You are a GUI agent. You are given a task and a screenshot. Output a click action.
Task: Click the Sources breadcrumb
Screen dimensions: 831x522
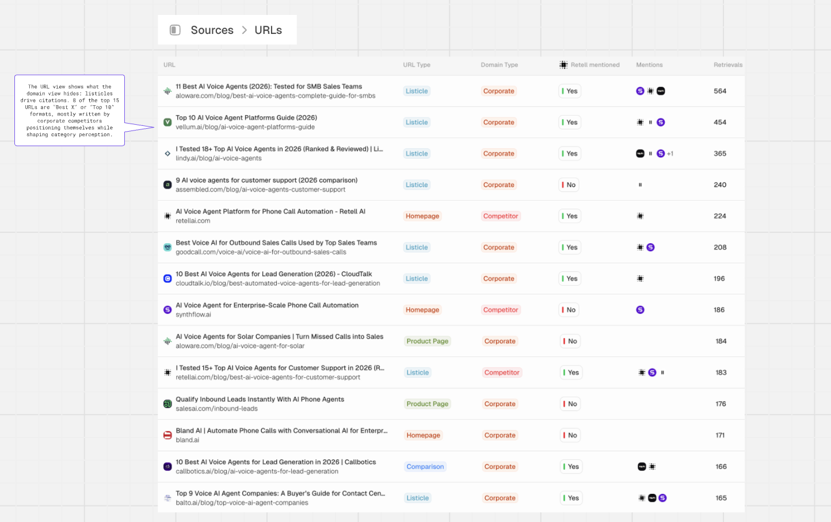point(212,30)
